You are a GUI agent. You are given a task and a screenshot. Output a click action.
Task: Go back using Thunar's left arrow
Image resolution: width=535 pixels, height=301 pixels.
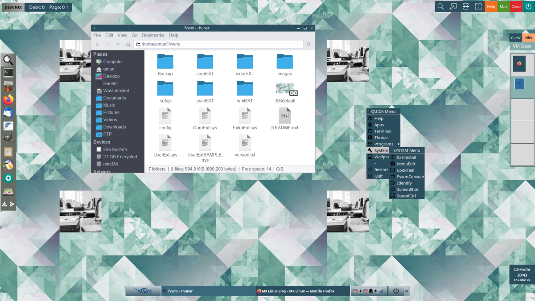pyautogui.click(x=97, y=44)
